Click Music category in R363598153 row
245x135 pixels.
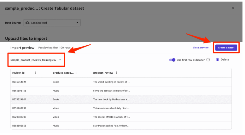(56, 91)
